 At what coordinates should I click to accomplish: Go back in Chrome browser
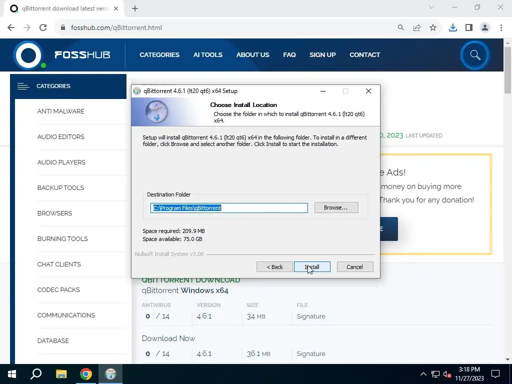(11, 28)
